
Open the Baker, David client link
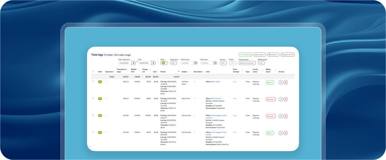coord(216,81)
